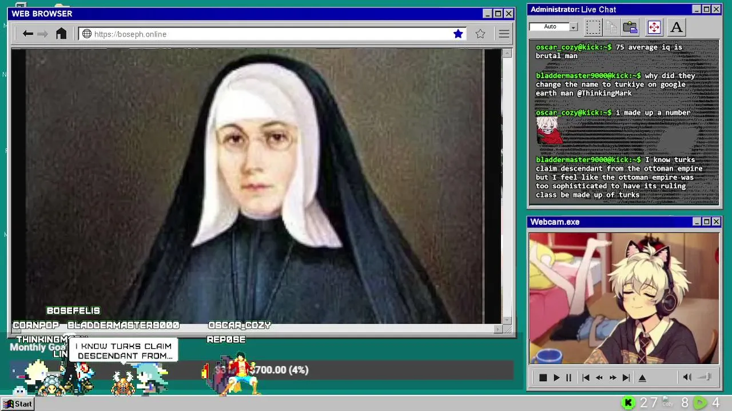732x411 pixels.
Task: Click the Web Browser title bar text
Action: click(42, 14)
